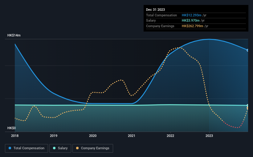Select the Total Compensation end-point marker
Screen dimensions: 253x157
(x=248, y=50)
